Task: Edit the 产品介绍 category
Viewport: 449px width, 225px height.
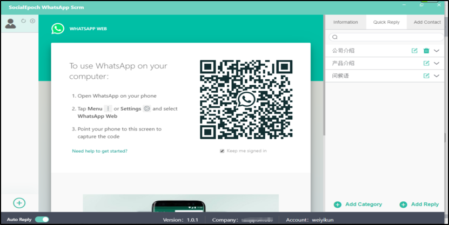Action: (x=426, y=63)
